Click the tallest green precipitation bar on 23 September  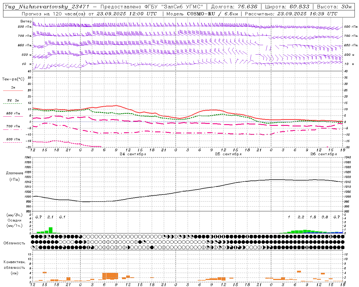coord(51,230)
